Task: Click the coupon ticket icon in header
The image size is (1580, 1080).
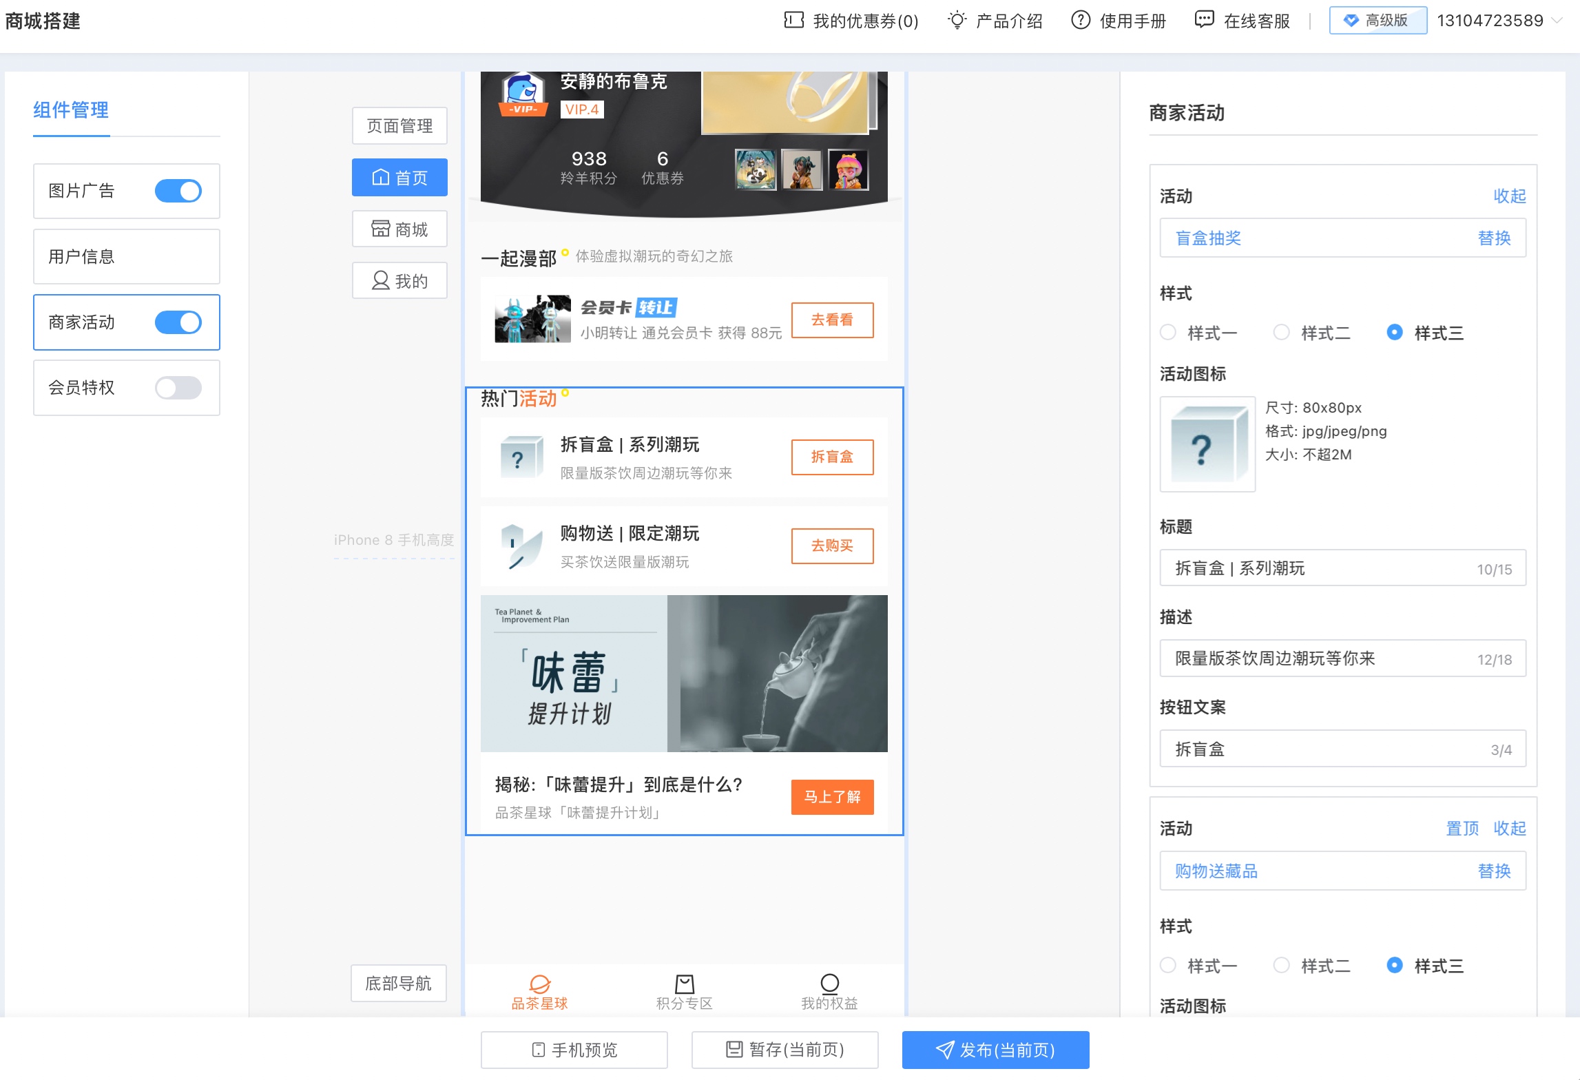Action: [793, 20]
